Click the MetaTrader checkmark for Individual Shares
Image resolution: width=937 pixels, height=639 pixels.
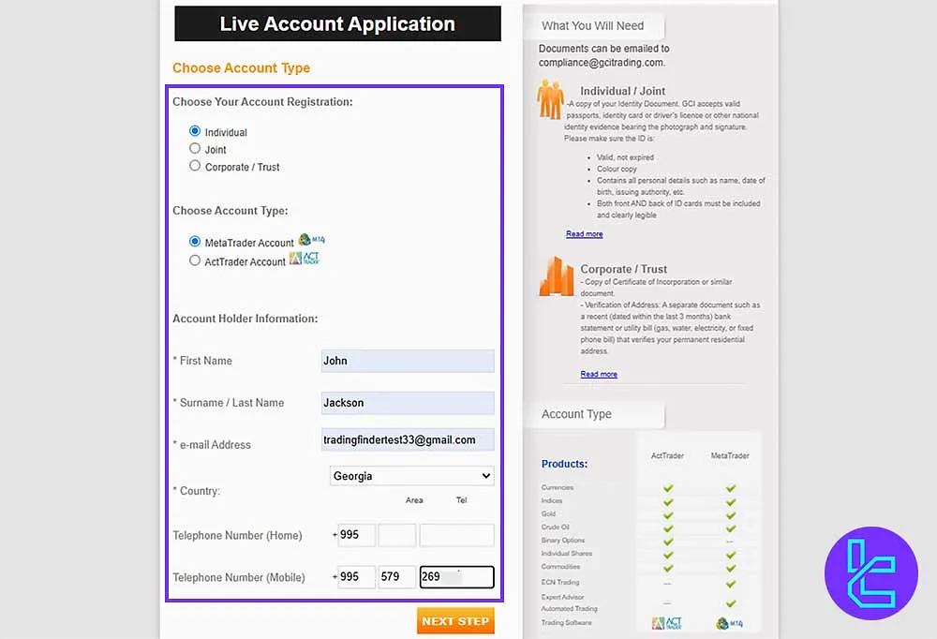(730, 555)
